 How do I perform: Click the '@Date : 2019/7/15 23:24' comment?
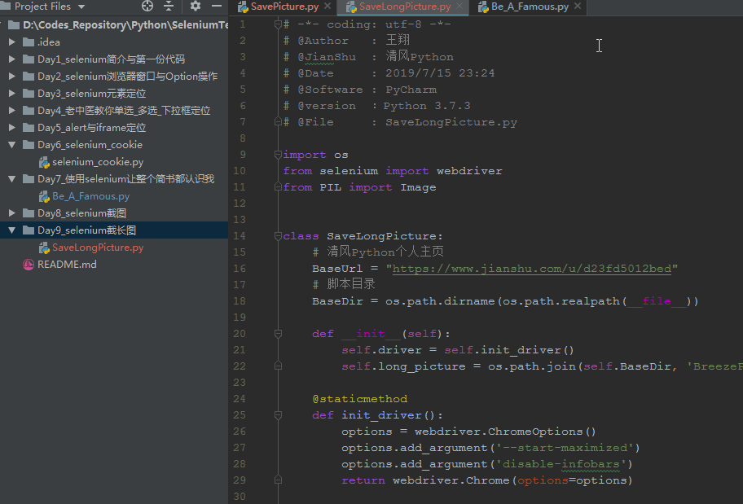[x=389, y=73]
